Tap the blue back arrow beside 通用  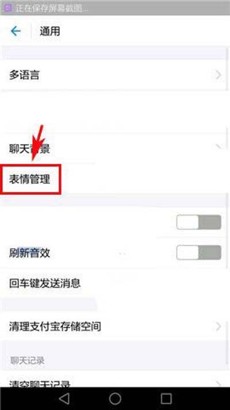click(16, 31)
